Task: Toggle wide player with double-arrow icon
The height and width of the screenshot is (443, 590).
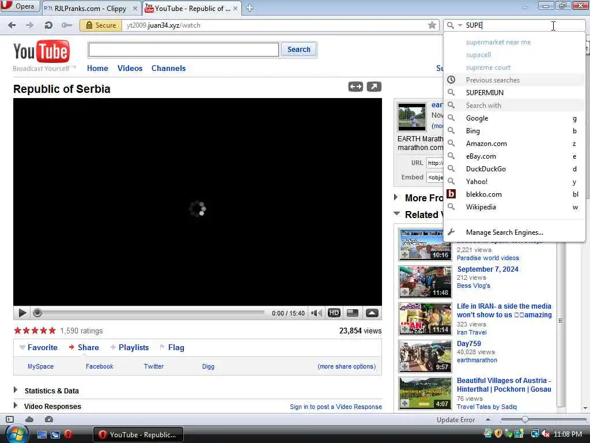Action: 355,87
